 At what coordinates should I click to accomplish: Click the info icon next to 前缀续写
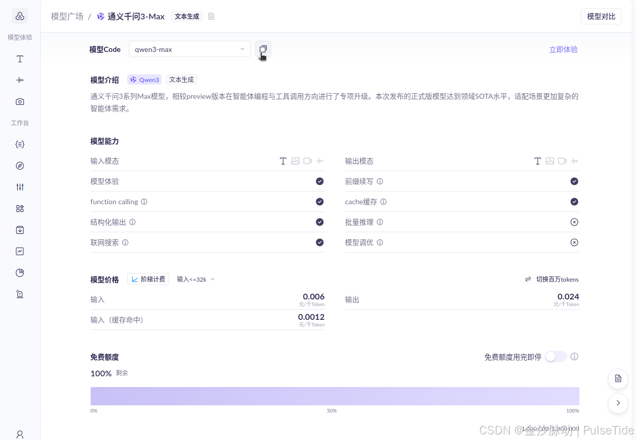pyautogui.click(x=380, y=181)
